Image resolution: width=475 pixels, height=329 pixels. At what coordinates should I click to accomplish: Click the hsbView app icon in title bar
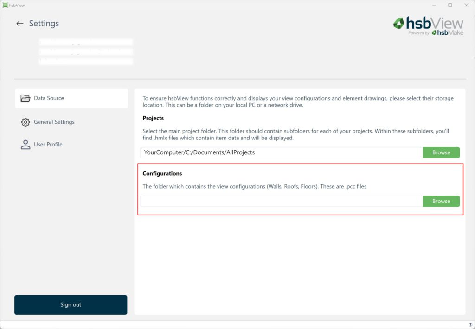[5, 5]
